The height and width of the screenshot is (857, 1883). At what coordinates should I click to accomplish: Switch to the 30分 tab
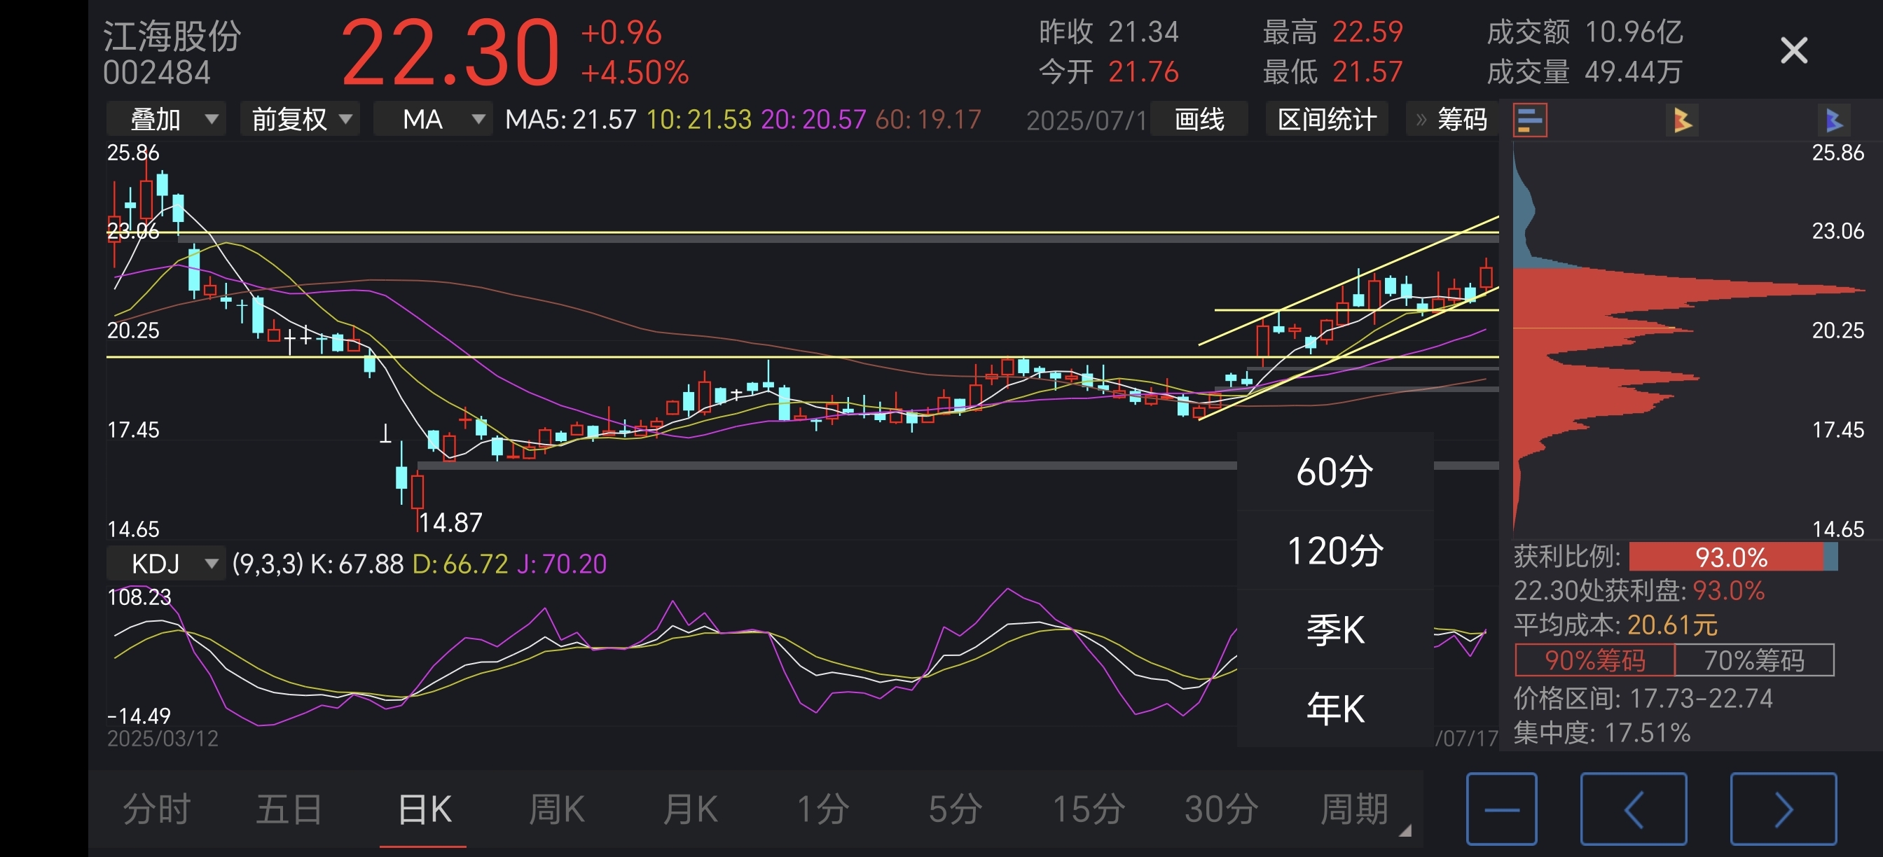(x=1221, y=809)
